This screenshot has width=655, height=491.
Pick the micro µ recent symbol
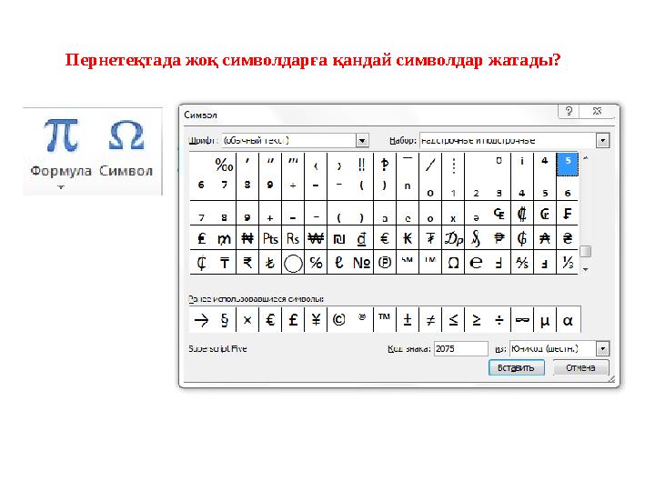point(545,320)
